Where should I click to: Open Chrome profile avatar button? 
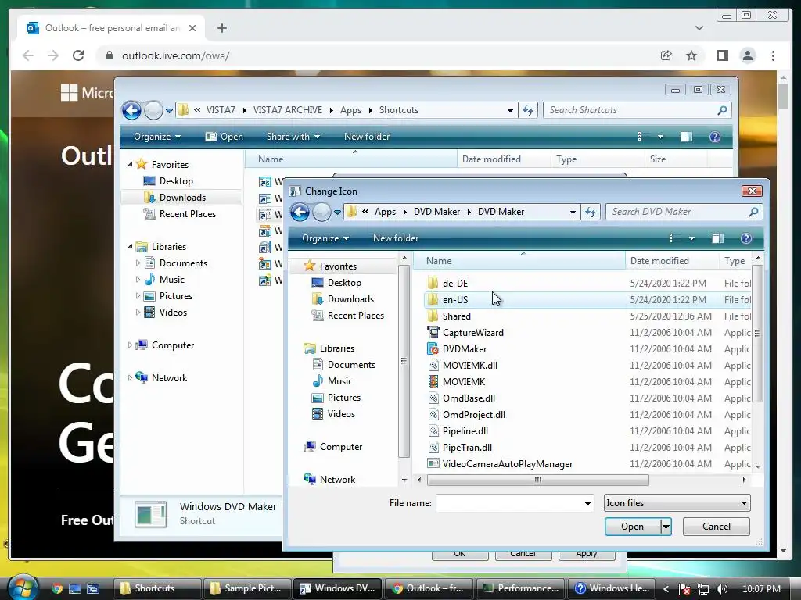tap(747, 55)
